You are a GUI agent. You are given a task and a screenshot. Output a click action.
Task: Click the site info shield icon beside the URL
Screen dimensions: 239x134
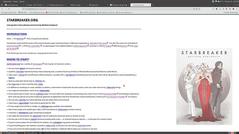[23, 9]
